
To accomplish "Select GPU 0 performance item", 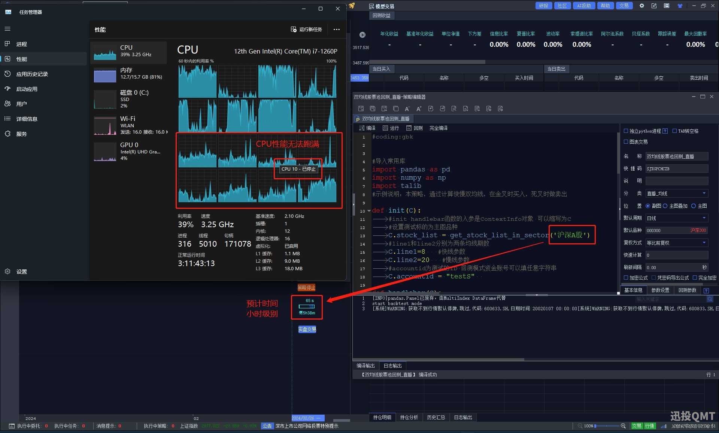I will pos(128,151).
